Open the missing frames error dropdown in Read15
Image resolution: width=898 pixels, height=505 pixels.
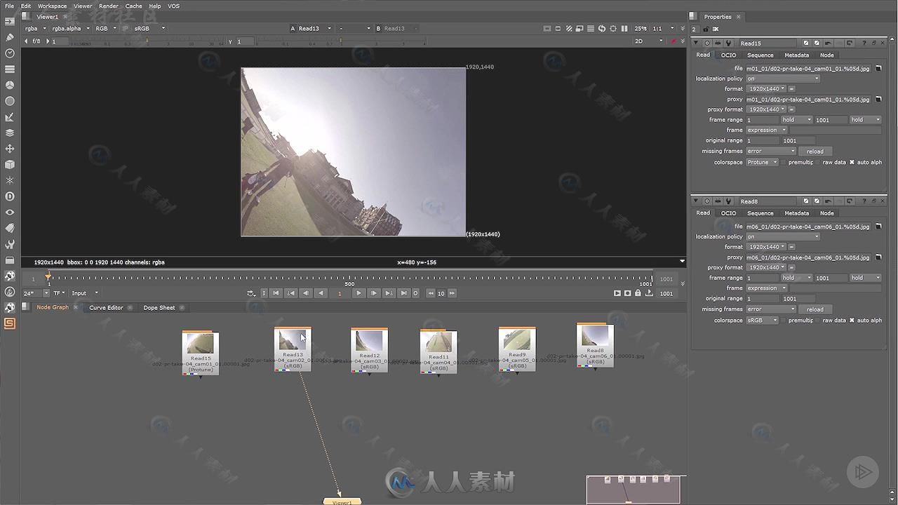[x=770, y=151]
